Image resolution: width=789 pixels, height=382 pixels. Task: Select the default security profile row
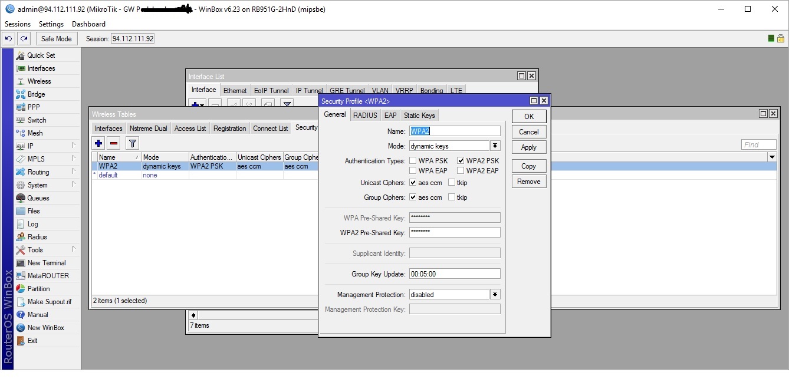tap(203, 175)
